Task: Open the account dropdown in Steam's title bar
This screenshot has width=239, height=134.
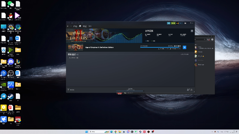Action: [181, 23]
